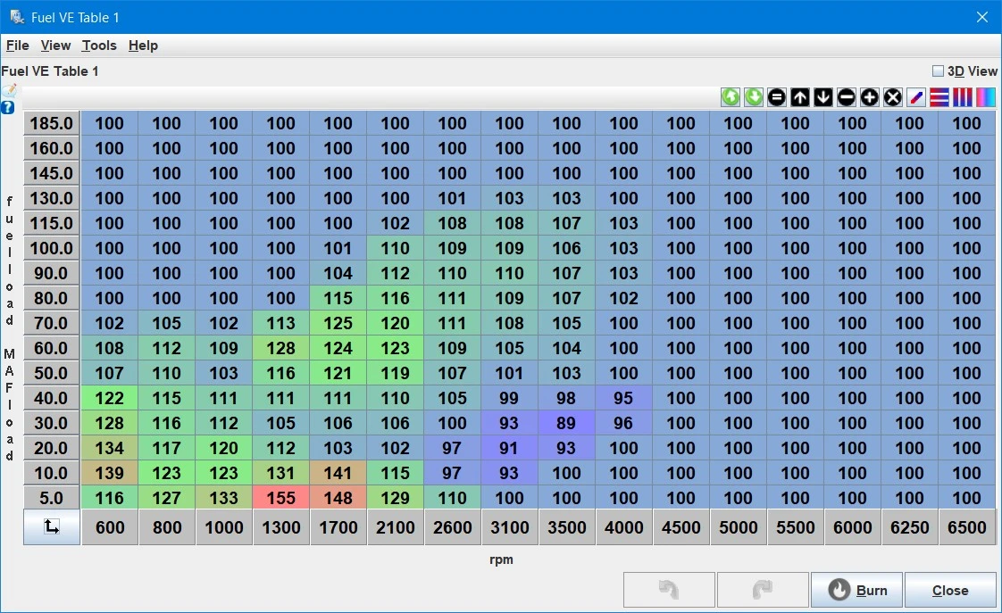Open the Tools menu
This screenshot has width=1002, height=613.
[99, 46]
